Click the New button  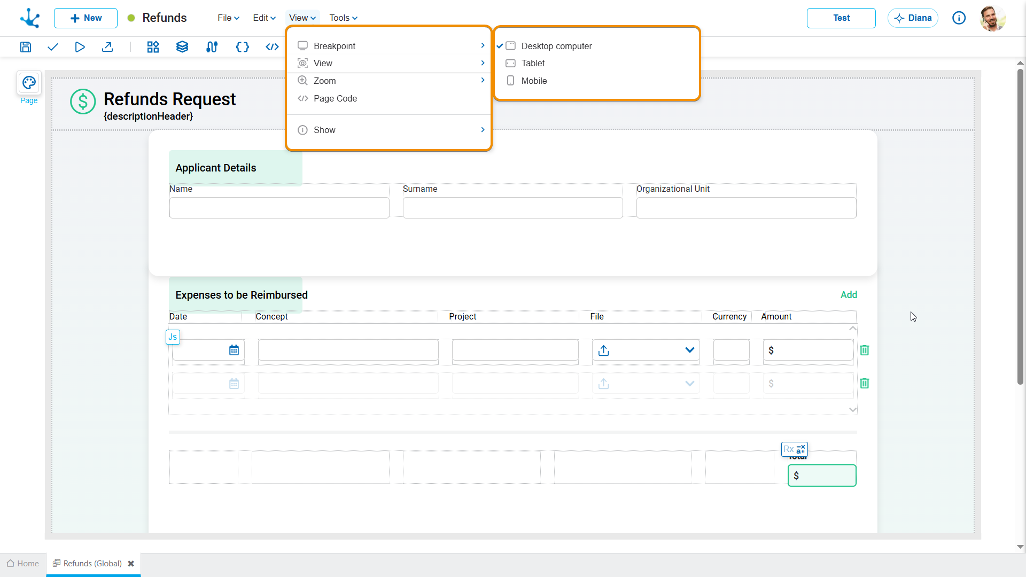pyautogui.click(x=85, y=18)
